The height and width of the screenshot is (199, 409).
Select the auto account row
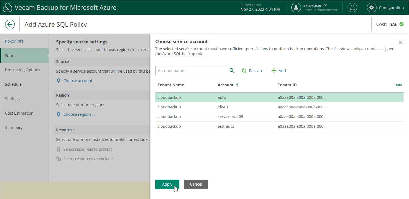pos(279,97)
